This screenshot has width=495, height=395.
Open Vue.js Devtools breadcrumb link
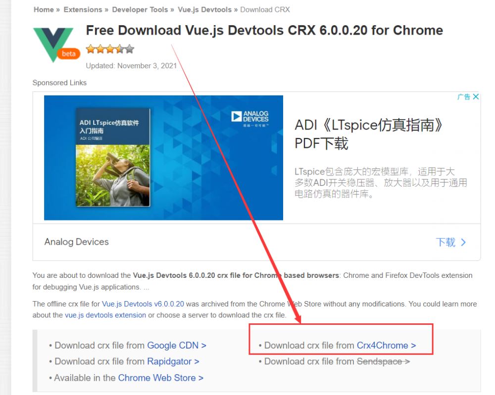[204, 10]
